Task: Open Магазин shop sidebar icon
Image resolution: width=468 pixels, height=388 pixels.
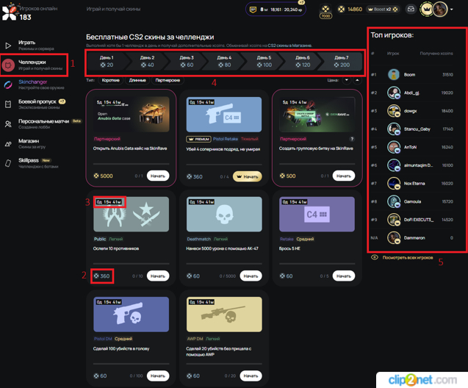Action: pyautogui.click(x=8, y=144)
